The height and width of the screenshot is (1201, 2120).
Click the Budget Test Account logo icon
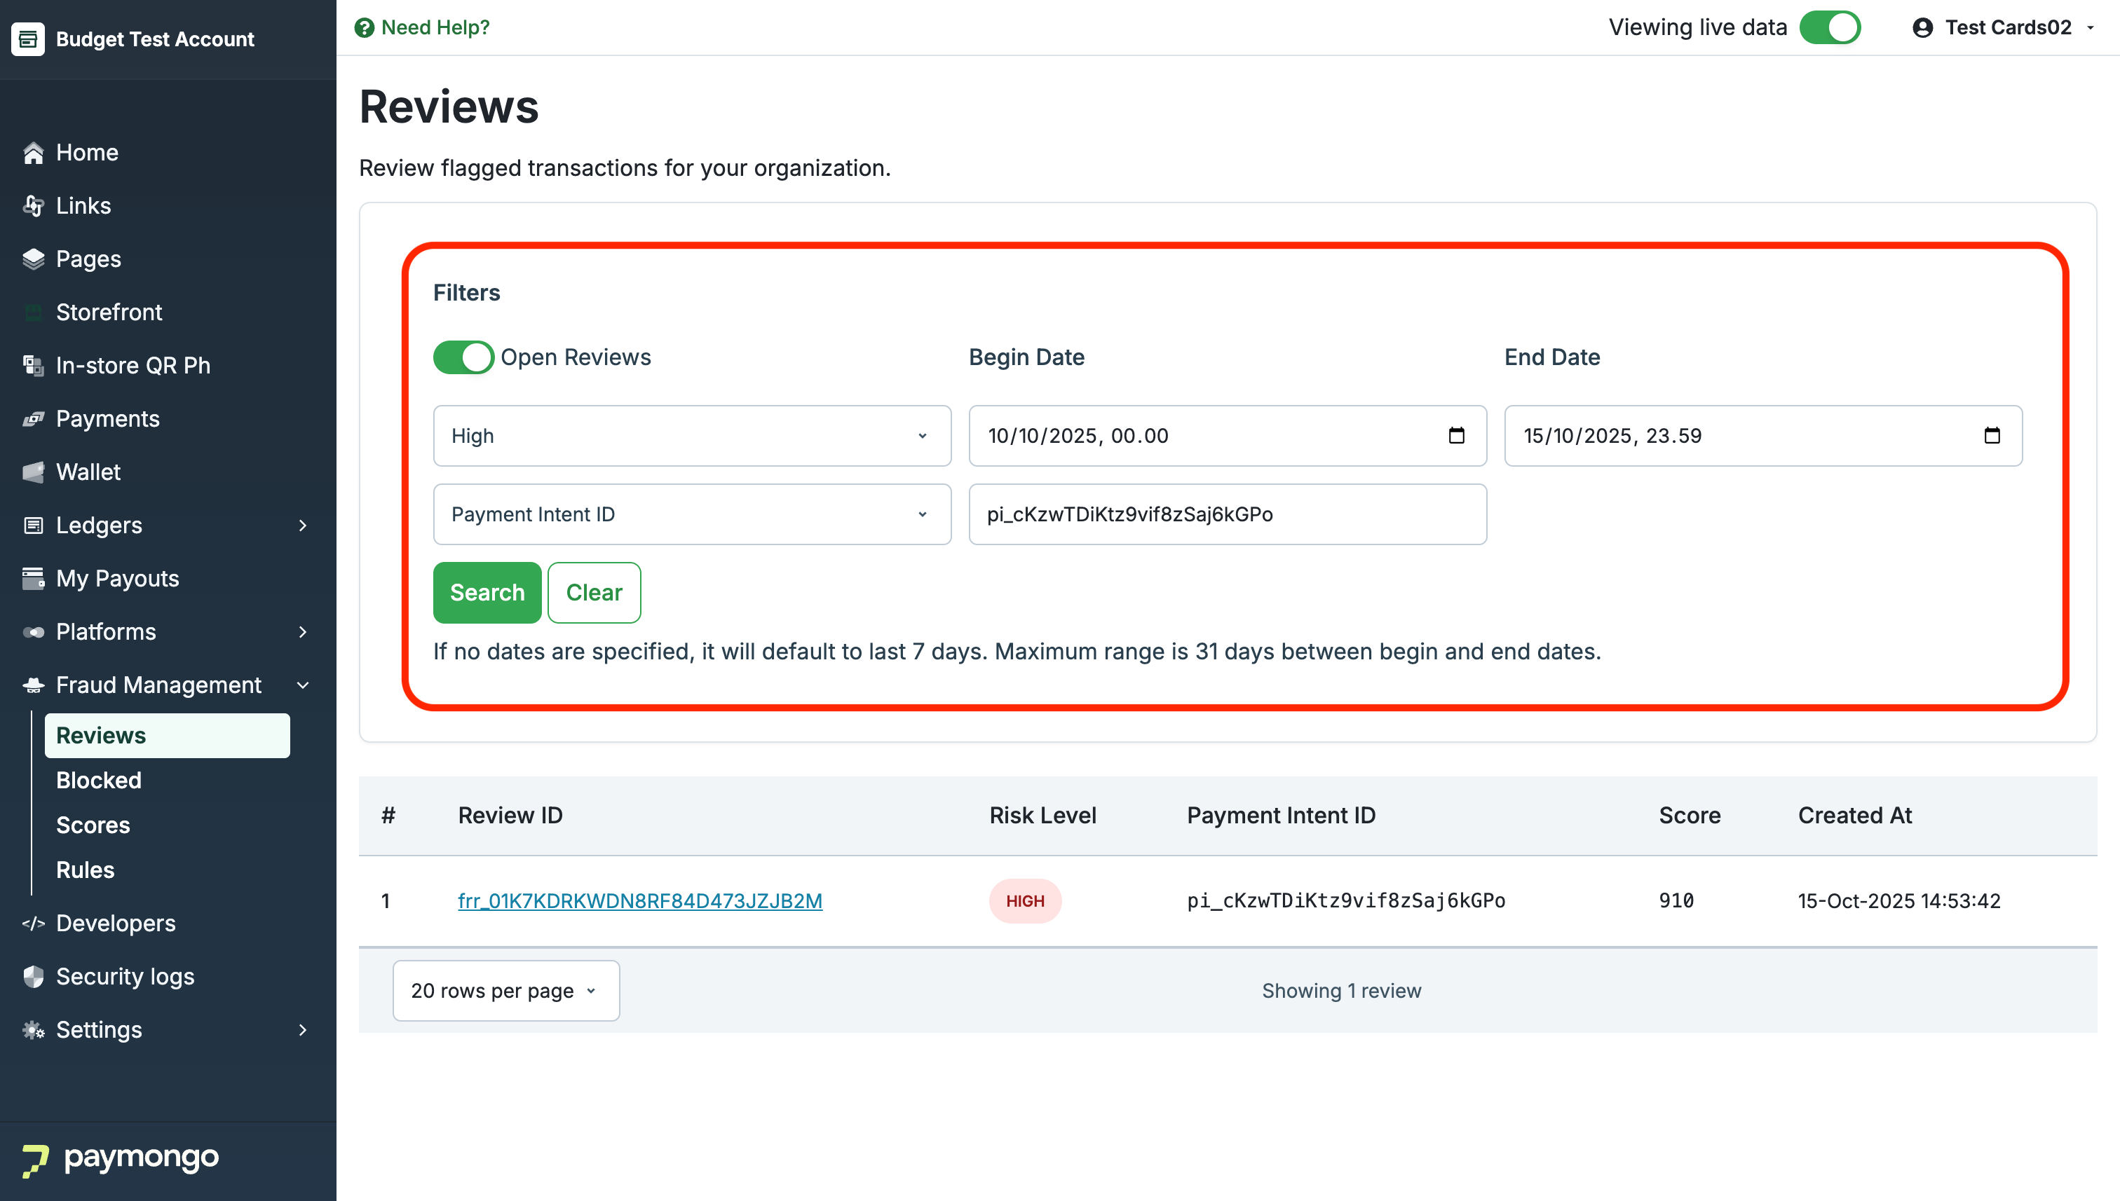pyautogui.click(x=28, y=39)
